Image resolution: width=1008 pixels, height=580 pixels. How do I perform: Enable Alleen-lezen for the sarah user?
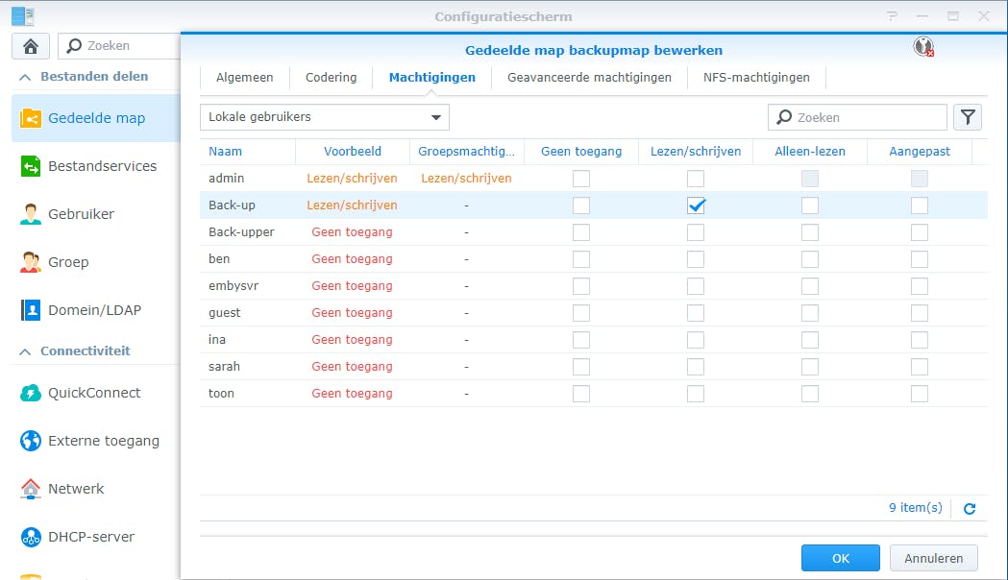tap(810, 367)
